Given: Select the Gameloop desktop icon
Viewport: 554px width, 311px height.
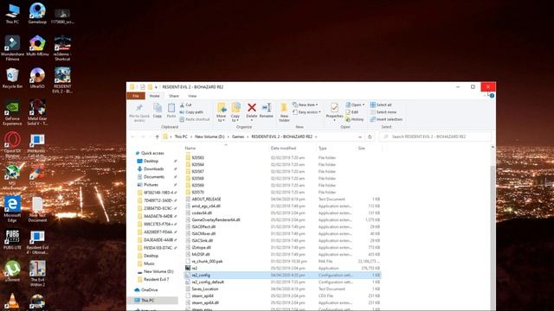Looking at the screenshot, I should point(37,13).
